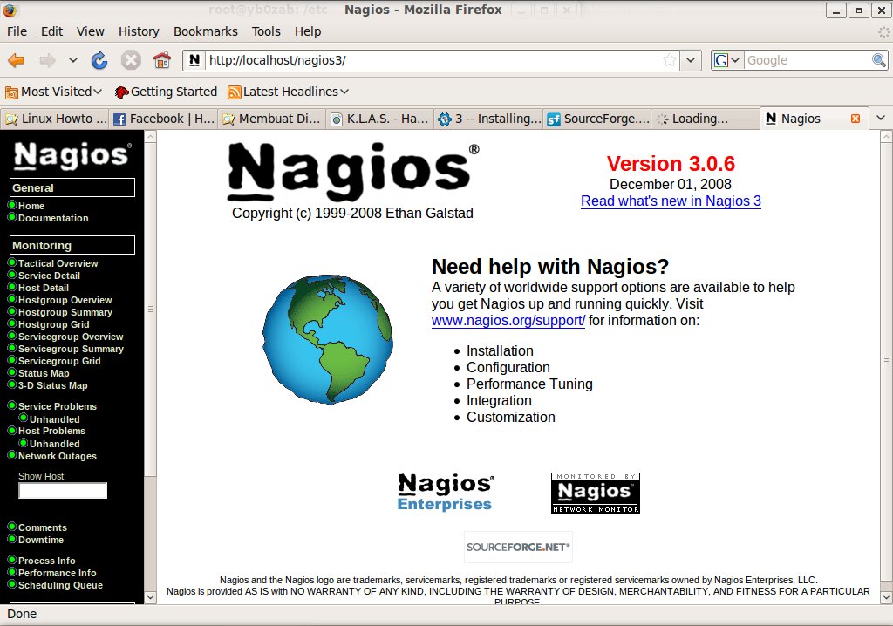
Task: Open the Getting Started bookmark
Action: (166, 92)
